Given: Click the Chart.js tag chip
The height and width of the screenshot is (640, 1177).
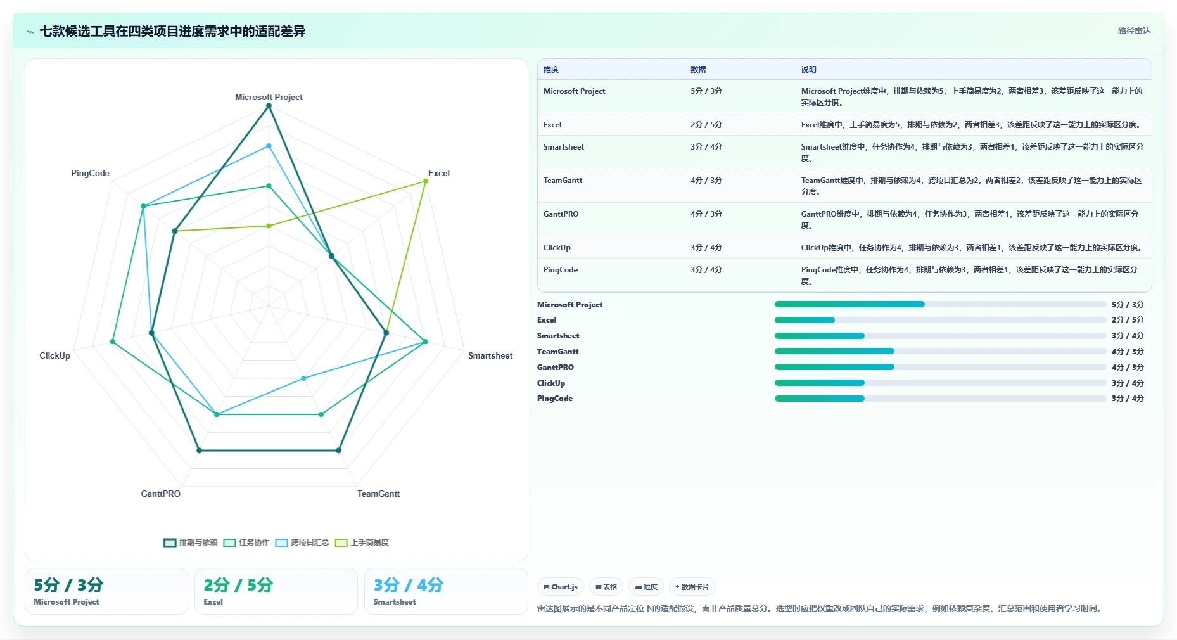Looking at the screenshot, I should coord(561,587).
